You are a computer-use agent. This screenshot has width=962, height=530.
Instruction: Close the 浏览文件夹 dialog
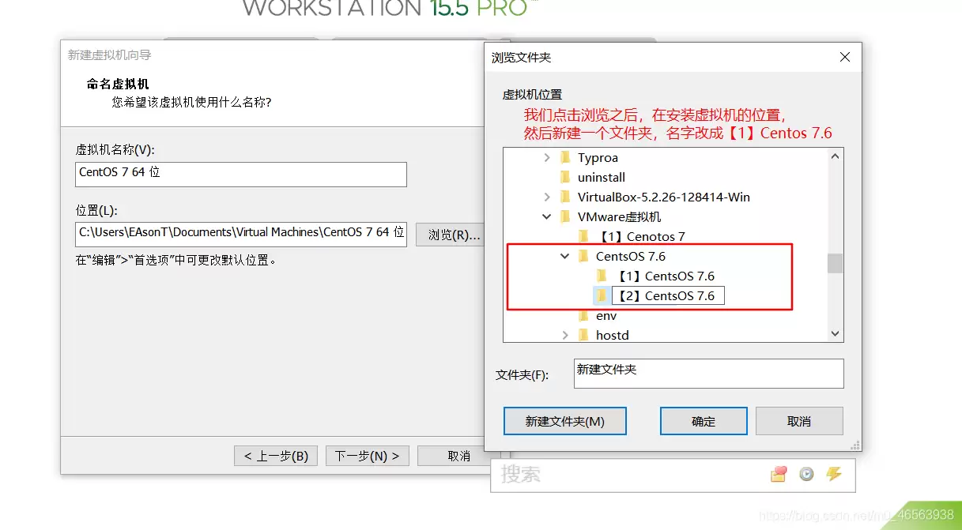click(x=845, y=57)
